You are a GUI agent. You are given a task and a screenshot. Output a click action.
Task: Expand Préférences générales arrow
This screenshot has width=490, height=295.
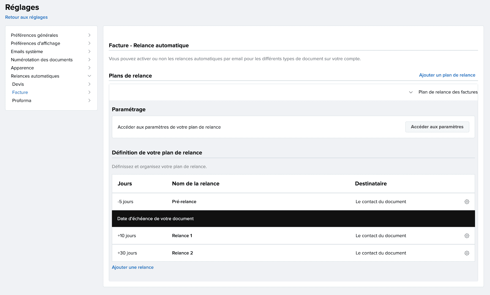click(89, 35)
